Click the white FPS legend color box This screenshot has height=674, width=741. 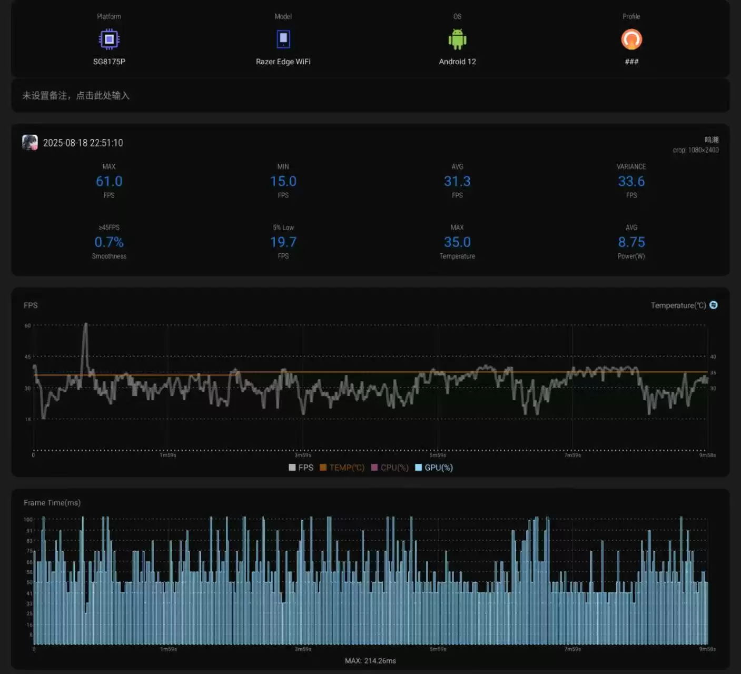point(292,468)
